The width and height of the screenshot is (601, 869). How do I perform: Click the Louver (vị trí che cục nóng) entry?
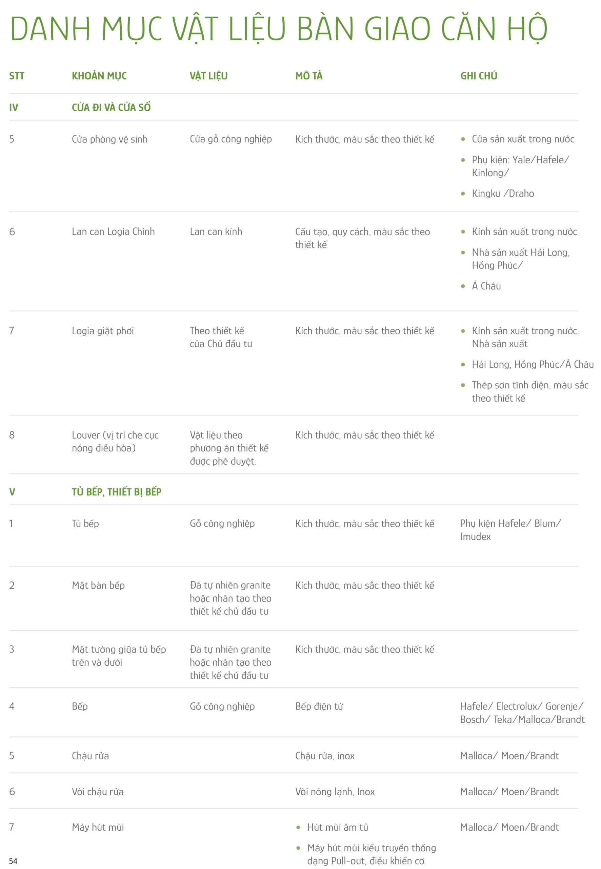(115, 442)
